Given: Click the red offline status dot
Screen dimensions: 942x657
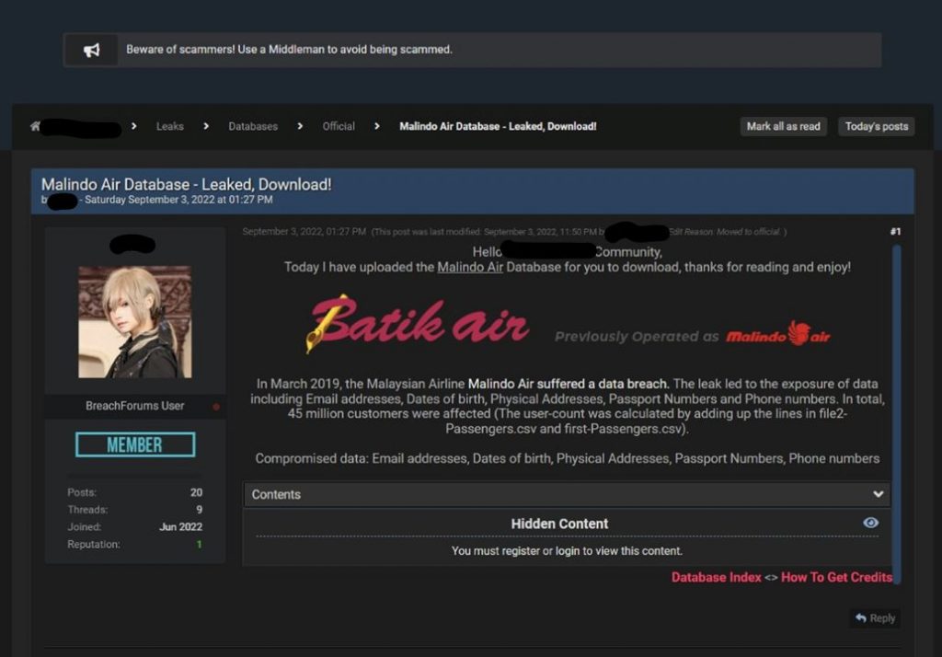Looking at the screenshot, I should (215, 407).
